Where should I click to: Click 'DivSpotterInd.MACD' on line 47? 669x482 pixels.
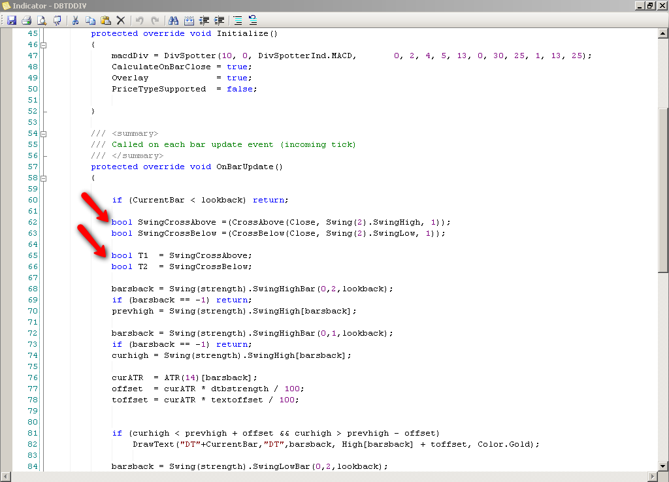pyautogui.click(x=305, y=56)
